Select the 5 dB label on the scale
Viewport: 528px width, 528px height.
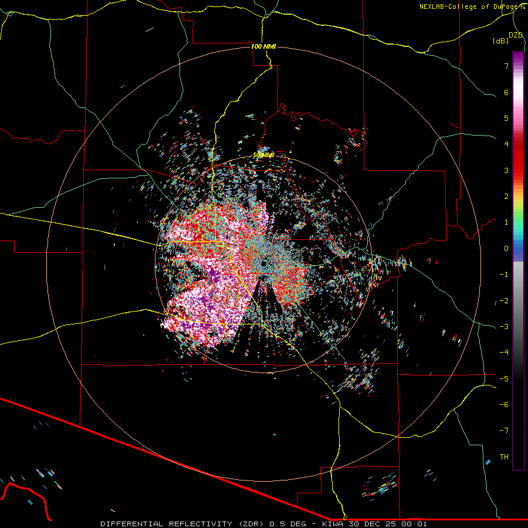[506, 118]
